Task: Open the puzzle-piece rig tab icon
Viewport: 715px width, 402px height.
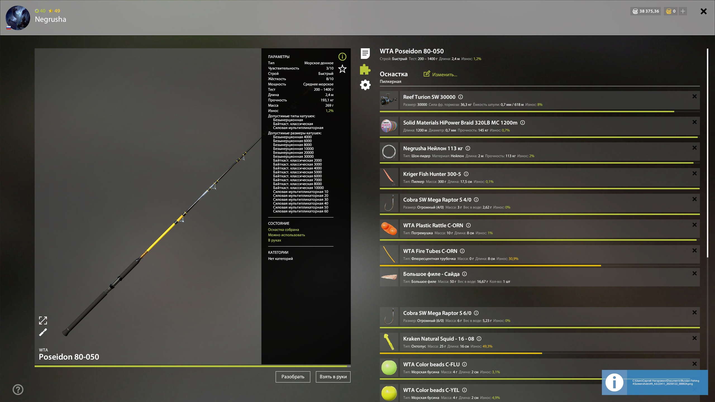Action: point(365,69)
